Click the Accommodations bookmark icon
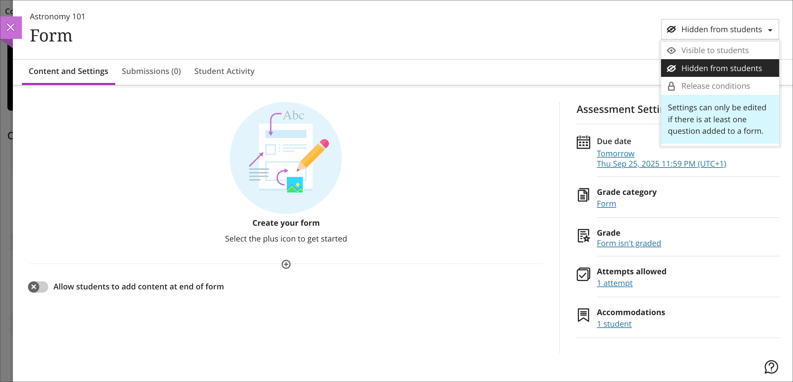The image size is (793, 382). (583, 315)
